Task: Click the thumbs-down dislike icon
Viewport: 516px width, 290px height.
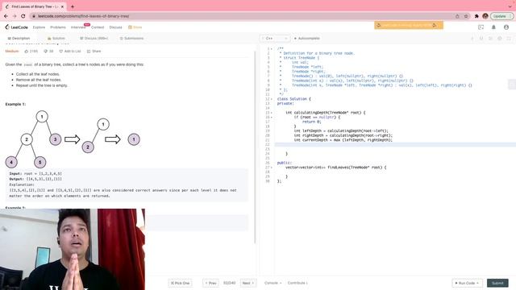Action: pyautogui.click(x=46, y=52)
